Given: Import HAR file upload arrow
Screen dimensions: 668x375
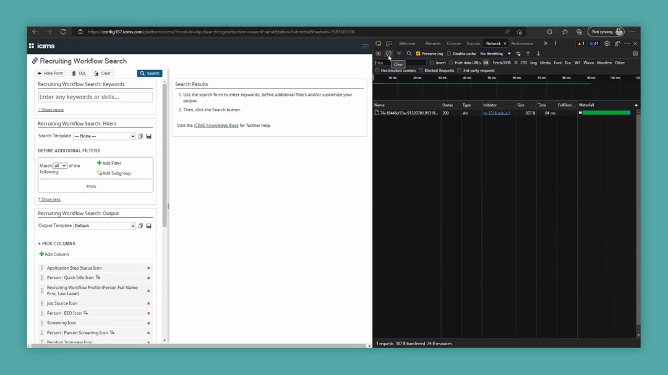Looking at the screenshot, I should click(x=528, y=54).
